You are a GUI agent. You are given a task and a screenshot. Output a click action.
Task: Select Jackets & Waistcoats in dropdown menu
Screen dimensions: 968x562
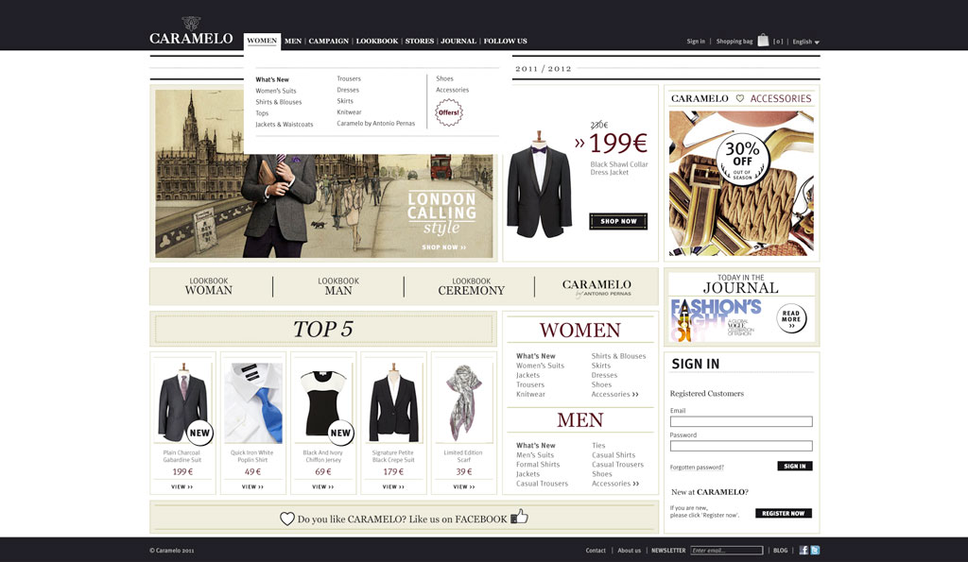click(284, 124)
